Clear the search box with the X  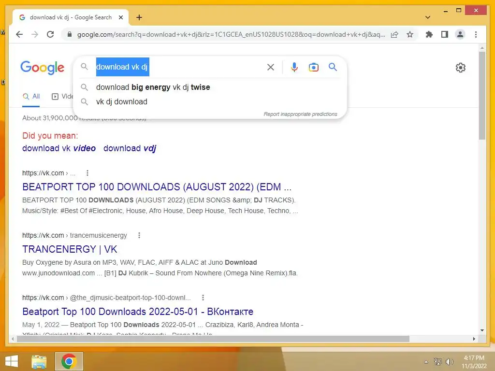[271, 67]
